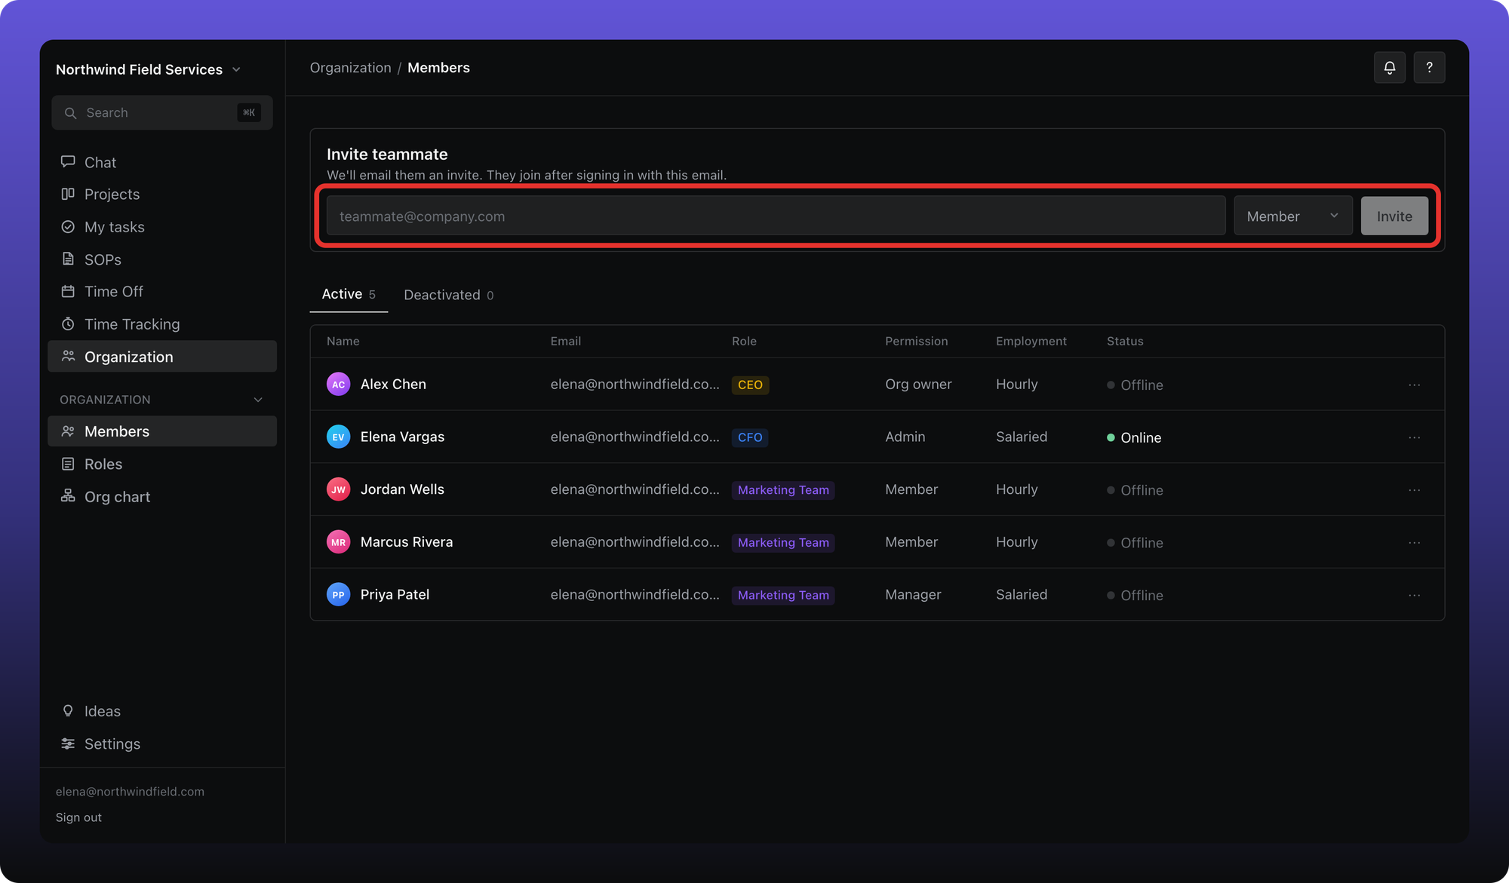Switch to the Deactivated tab
The height and width of the screenshot is (883, 1509).
tap(449, 295)
